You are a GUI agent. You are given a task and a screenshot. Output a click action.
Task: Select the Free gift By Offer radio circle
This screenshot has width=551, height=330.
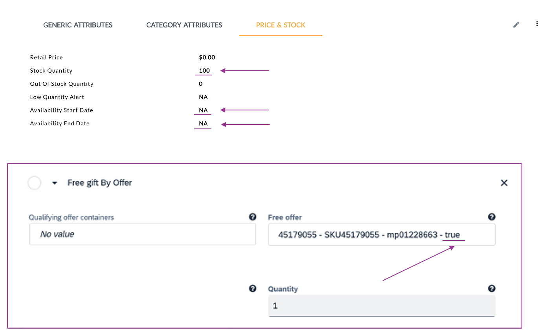pos(35,183)
